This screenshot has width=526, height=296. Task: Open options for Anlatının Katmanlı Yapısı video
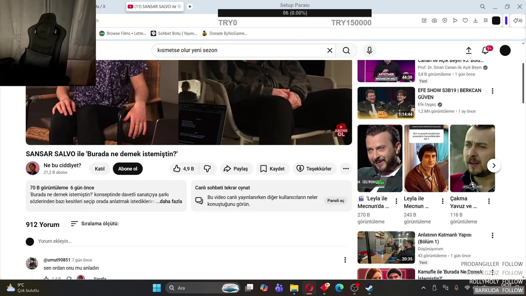click(x=492, y=236)
